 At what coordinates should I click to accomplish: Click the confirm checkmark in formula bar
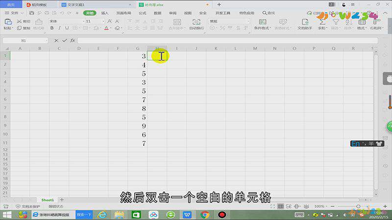[x=65, y=41]
